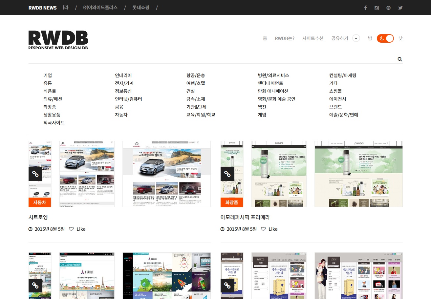Click the orange 자동차 category tag

[x=40, y=203]
